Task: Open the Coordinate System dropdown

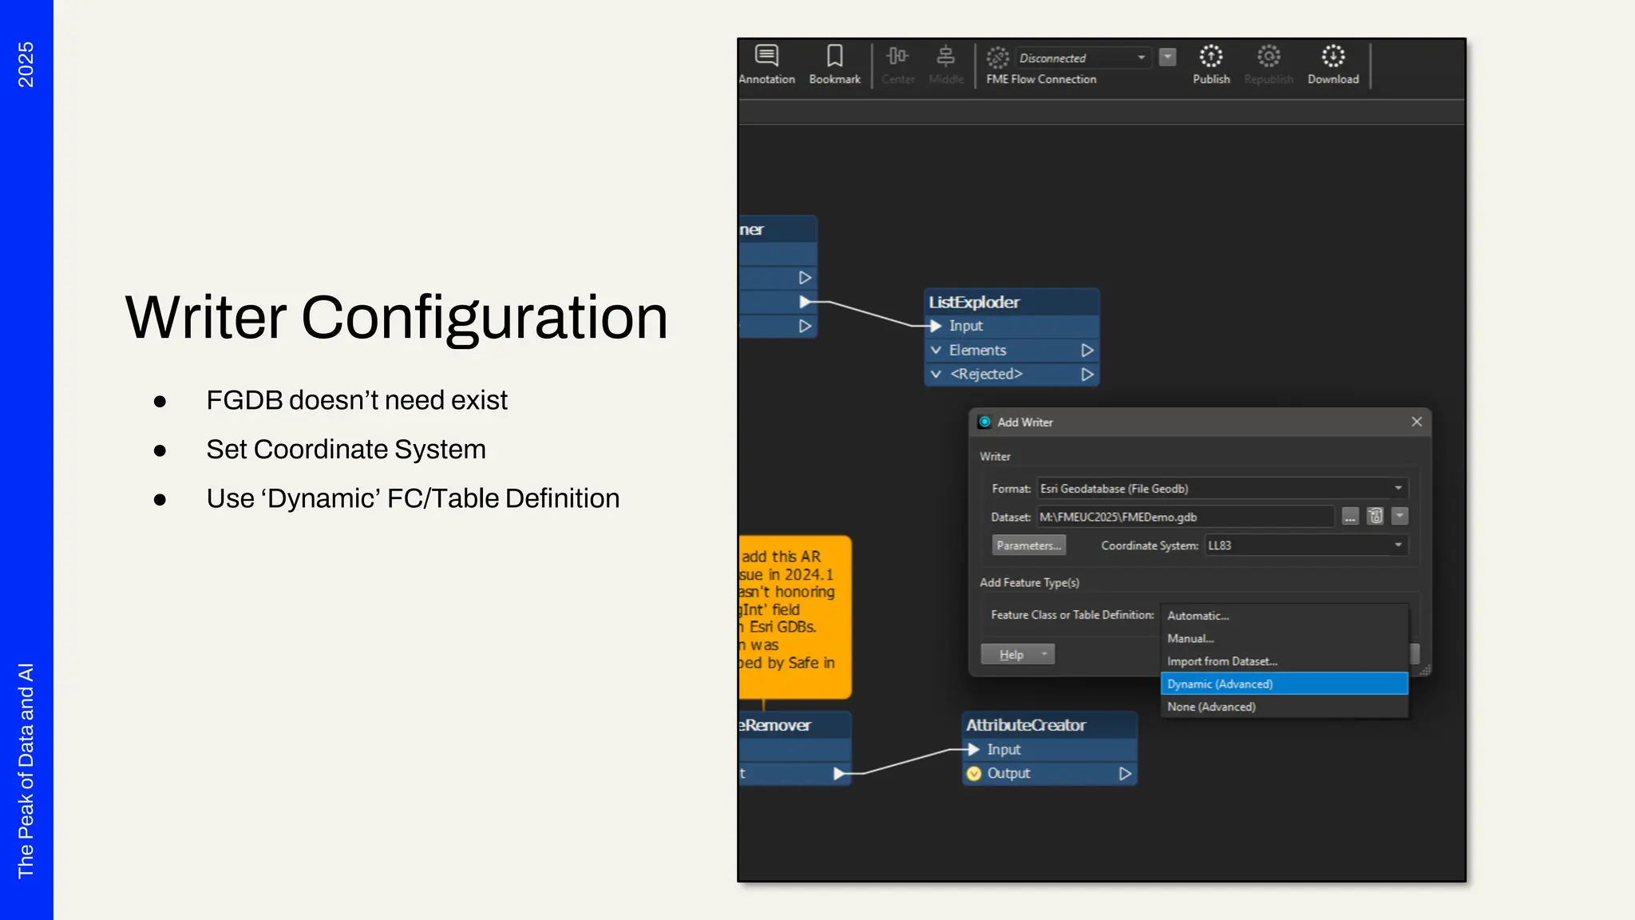Action: point(1398,545)
